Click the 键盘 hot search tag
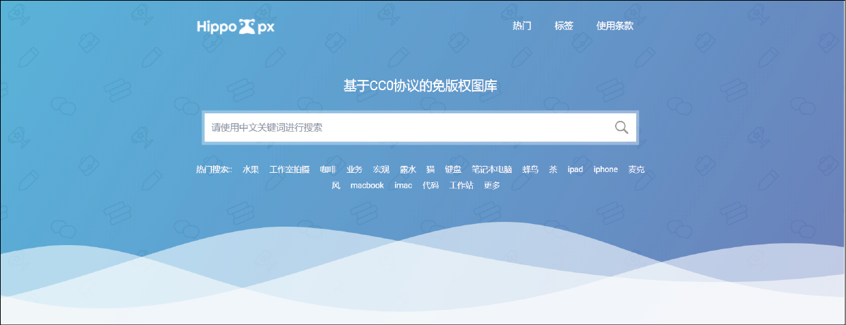The width and height of the screenshot is (846, 325). click(453, 169)
